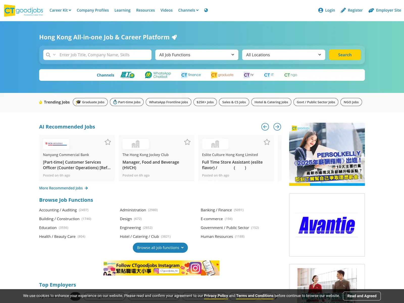Image resolution: width=404 pixels, height=303 pixels.
Task: Click the Employer Site handshake icon
Action: pos(371,10)
